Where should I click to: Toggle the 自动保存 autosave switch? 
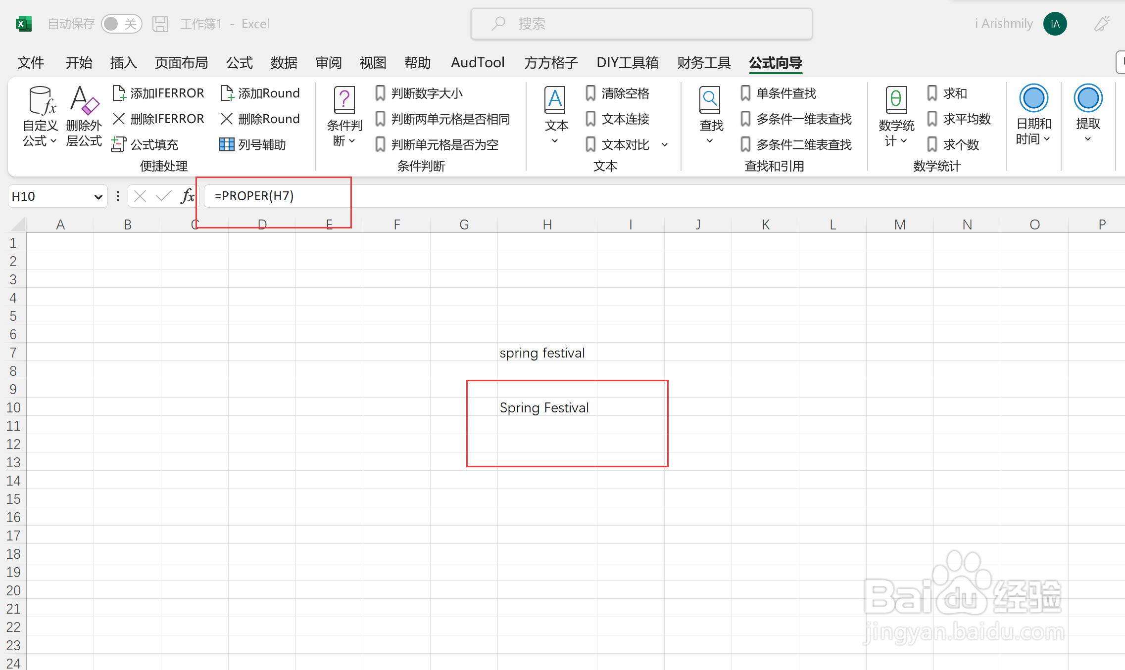121,24
